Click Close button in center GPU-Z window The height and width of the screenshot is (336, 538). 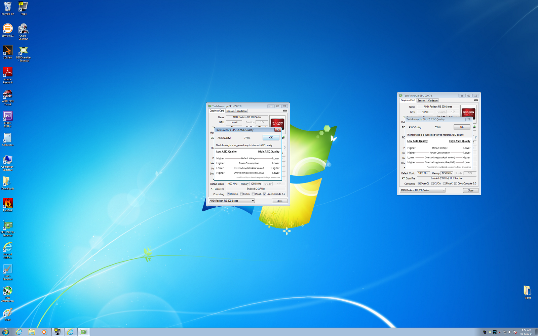279,201
